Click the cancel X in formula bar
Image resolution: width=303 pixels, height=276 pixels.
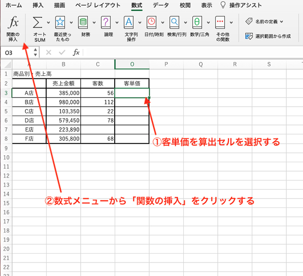[x=48, y=52]
